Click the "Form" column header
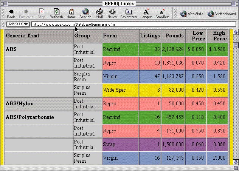Viewport: 239px width, 171px height. [x=121, y=36]
